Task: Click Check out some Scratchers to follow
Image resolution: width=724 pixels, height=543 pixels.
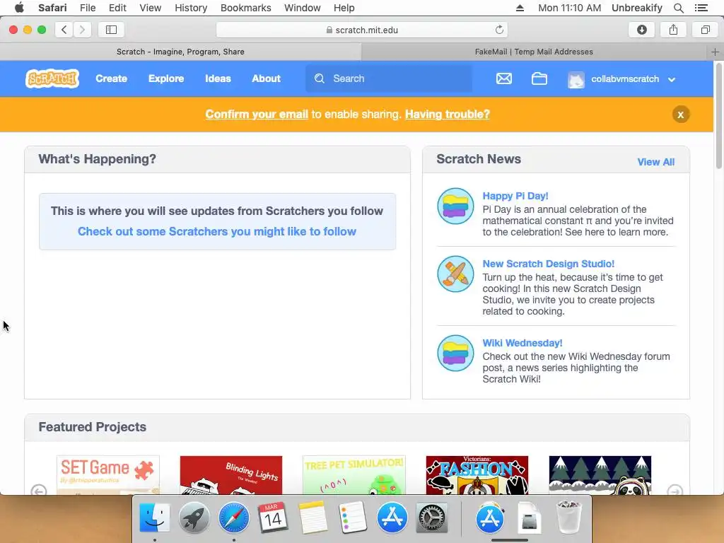Action: point(217,231)
